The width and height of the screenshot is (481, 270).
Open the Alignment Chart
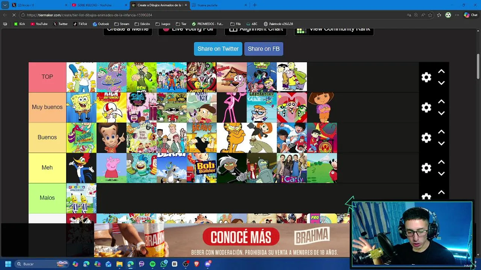(256, 30)
